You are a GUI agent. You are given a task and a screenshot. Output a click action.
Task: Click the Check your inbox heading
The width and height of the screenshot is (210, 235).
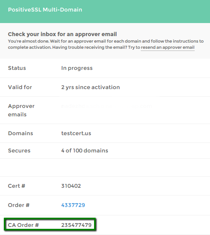pos(62,34)
